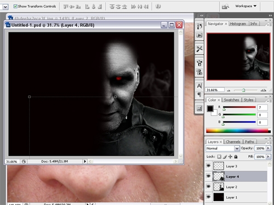Open the Workspace dropdown
274x205 pixels.
point(246,6)
